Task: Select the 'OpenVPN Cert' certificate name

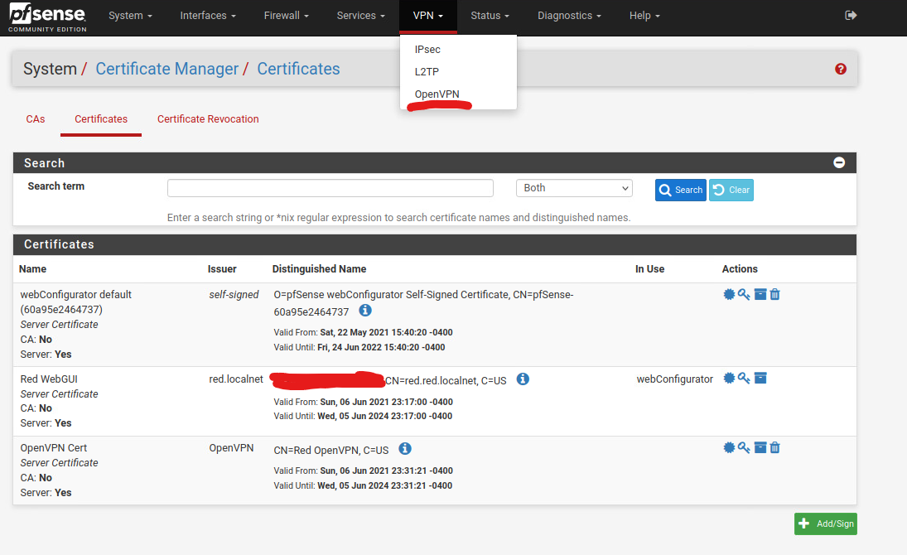Action: [x=53, y=448]
